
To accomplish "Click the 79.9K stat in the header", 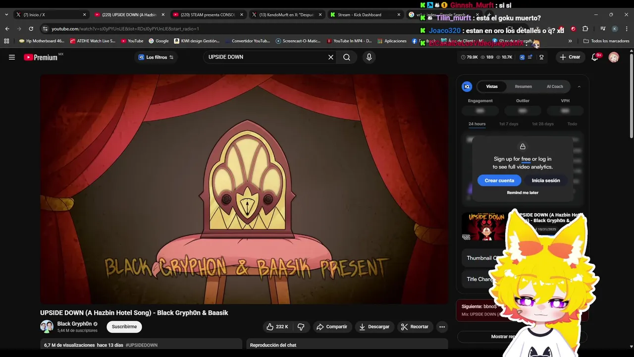I will (x=470, y=57).
